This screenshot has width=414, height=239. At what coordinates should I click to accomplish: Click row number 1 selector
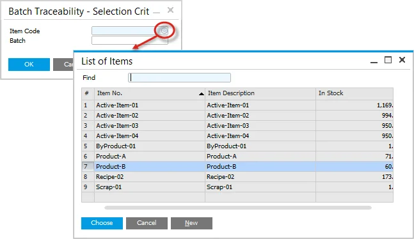pyautogui.click(x=88, y=105)
